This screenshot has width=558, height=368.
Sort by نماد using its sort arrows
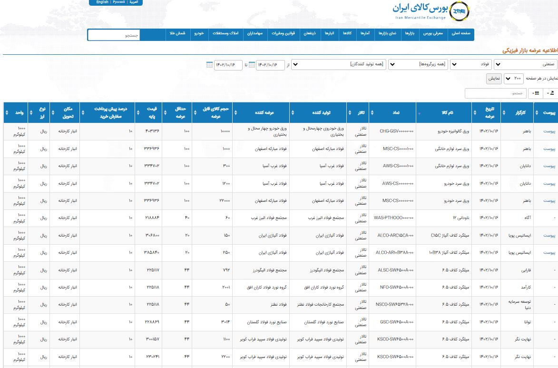click(x=372, y=113)
